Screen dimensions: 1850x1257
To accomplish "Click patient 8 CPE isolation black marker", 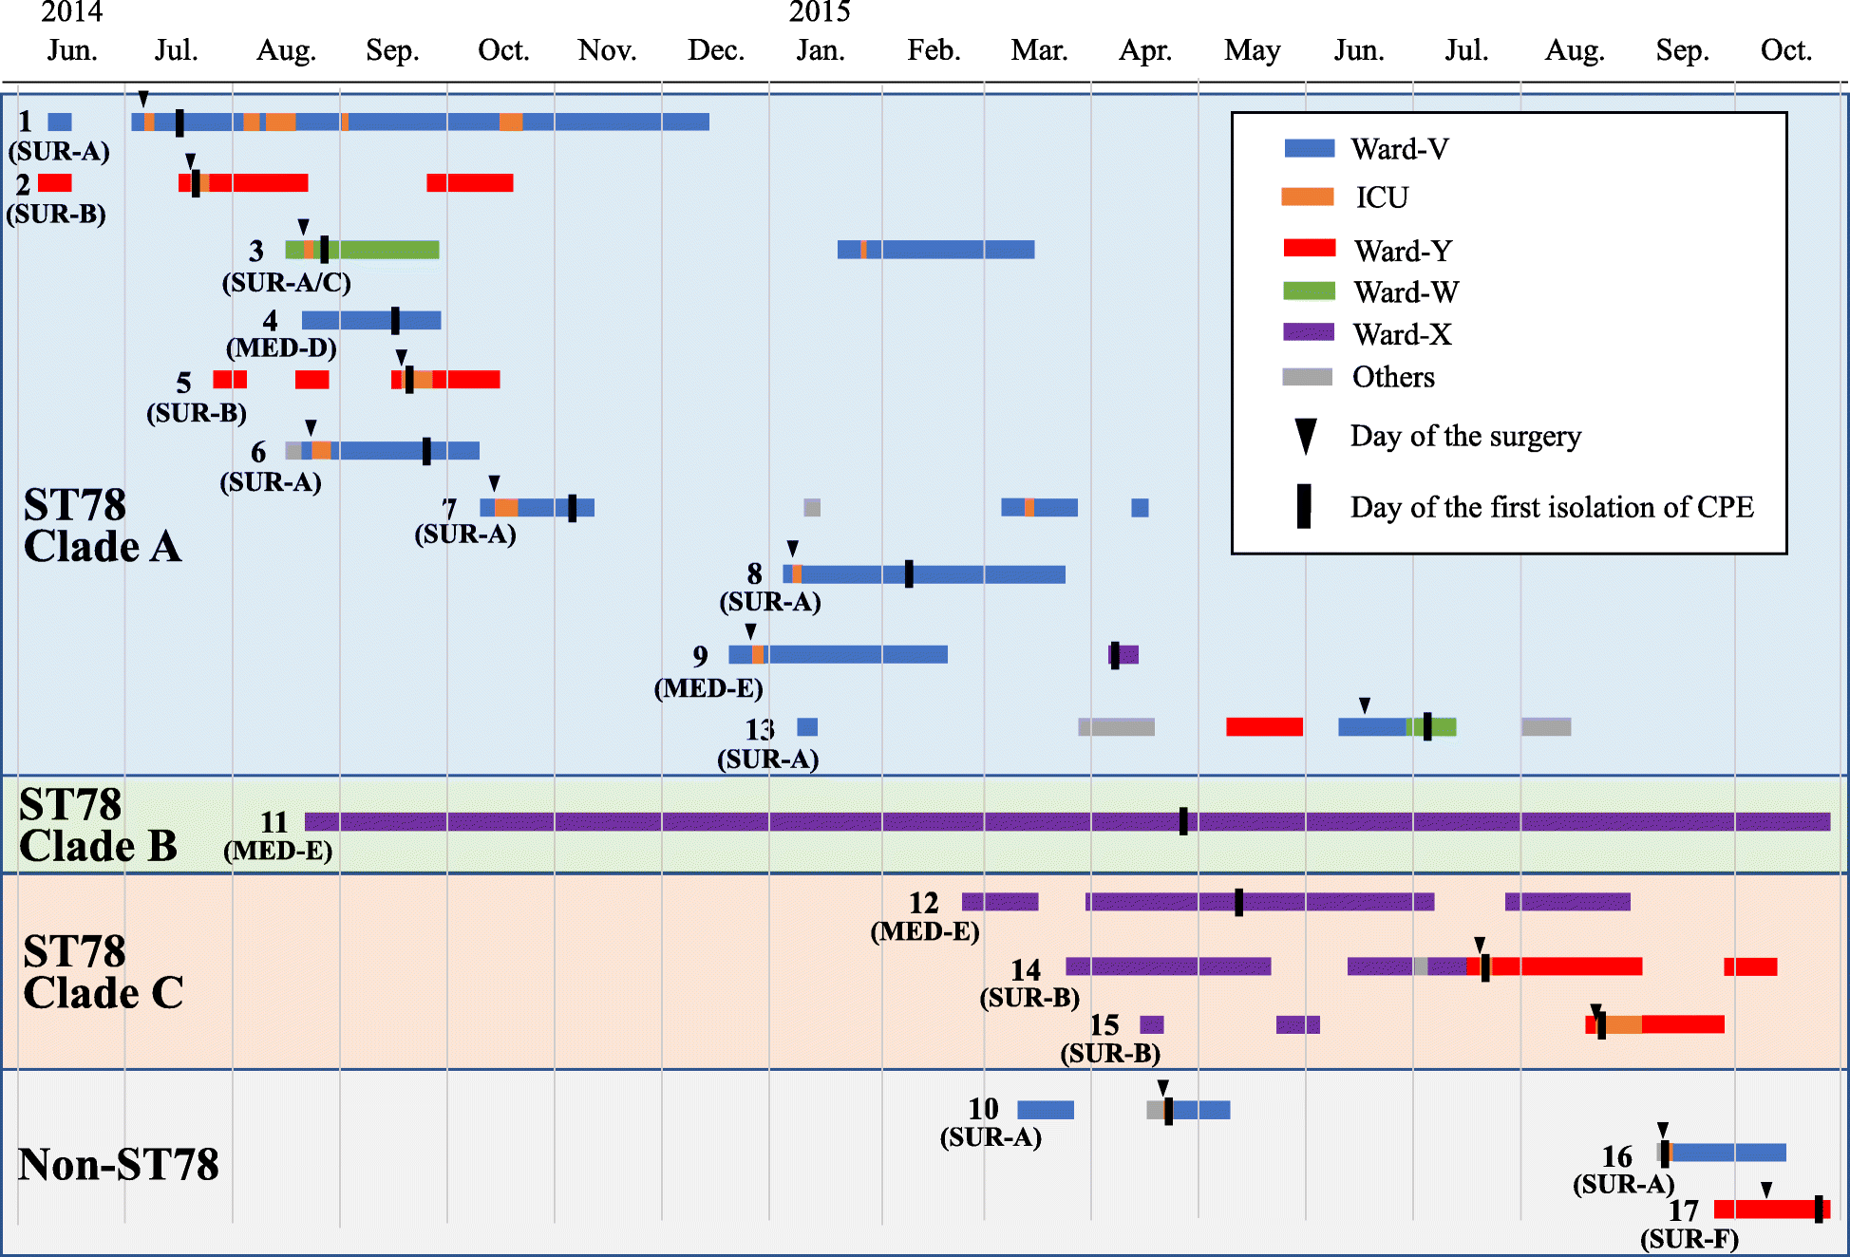I will click(x=909, y=573).
